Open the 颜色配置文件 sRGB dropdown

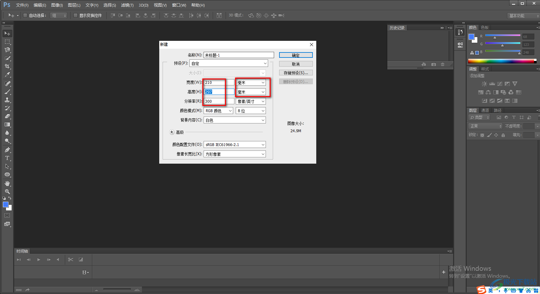235,145
